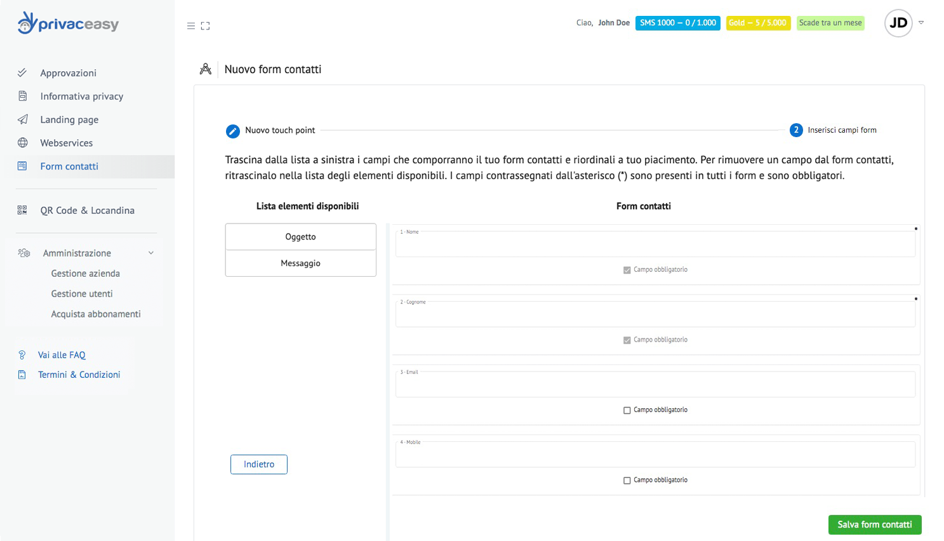Go to Gestione utenti submenu item

click(x=82, y=294)
